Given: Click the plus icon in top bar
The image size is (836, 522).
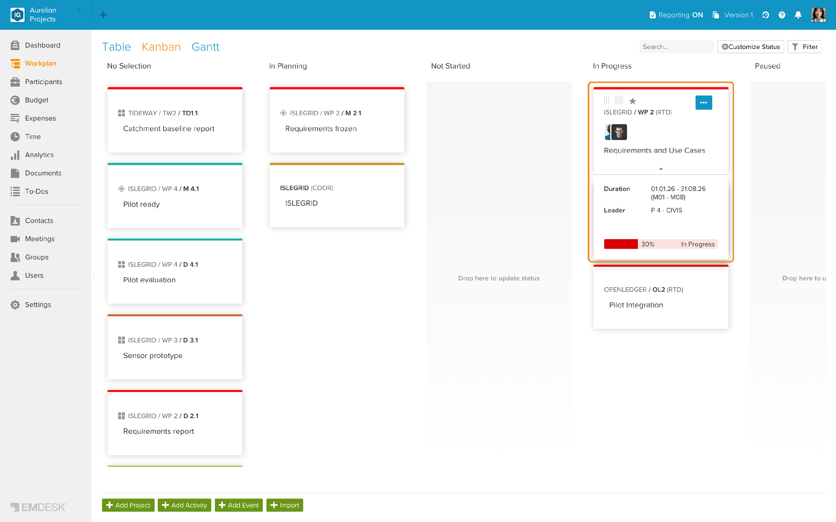Looking at the screenshot, I should pyautogui.click(x=103, y=15).
